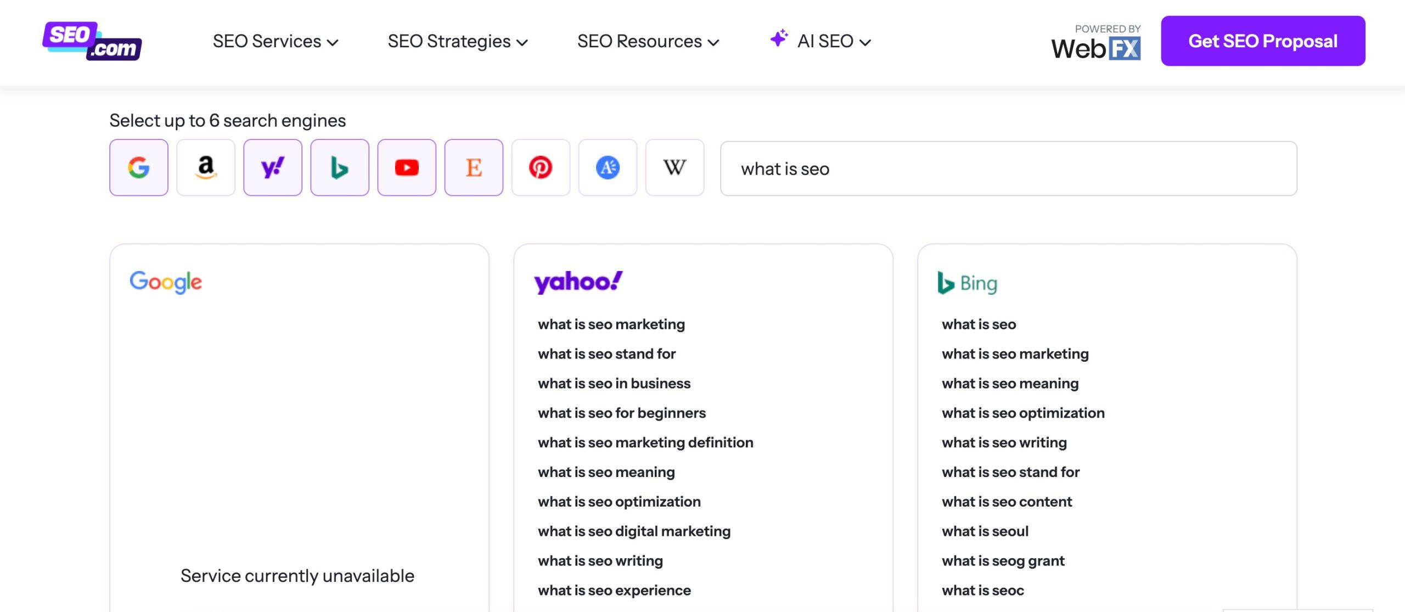
Task: Select Bing's 'what is seo stand for'
Action: 1010,473
